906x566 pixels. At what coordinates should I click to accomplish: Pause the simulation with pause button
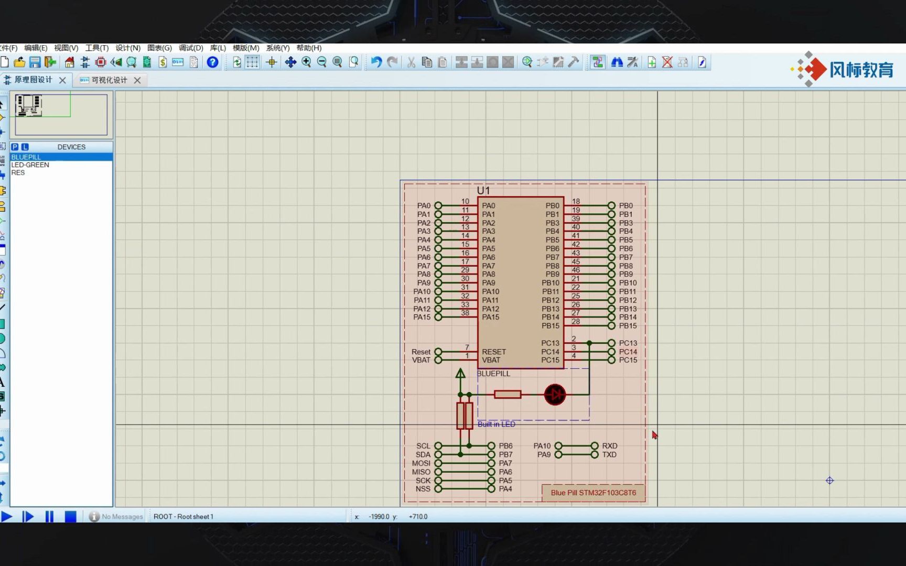tap(50, 517)
